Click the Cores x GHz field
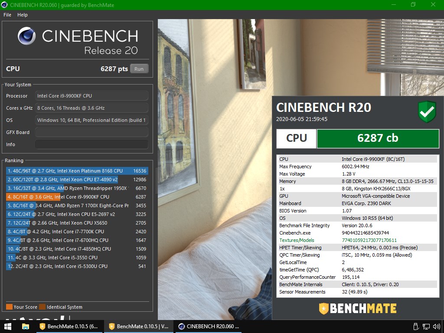 (x=91, y=108)
